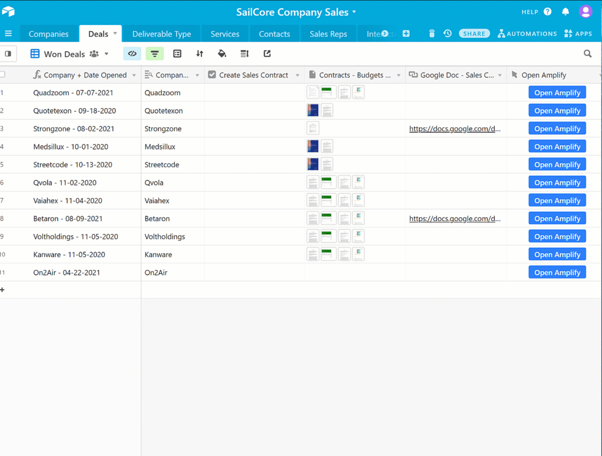Add a new table with plus icon
This screenshot has width=602, height=456.
406,34
